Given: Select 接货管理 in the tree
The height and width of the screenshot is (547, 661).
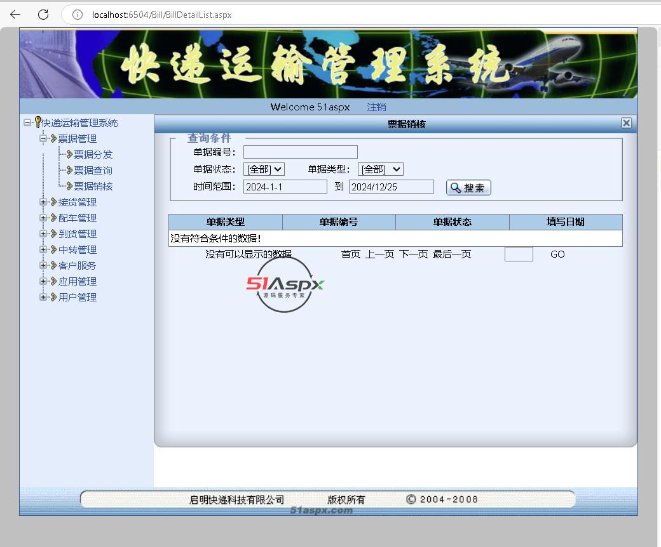Looking at the screenshot, I should tap(77, 202).
